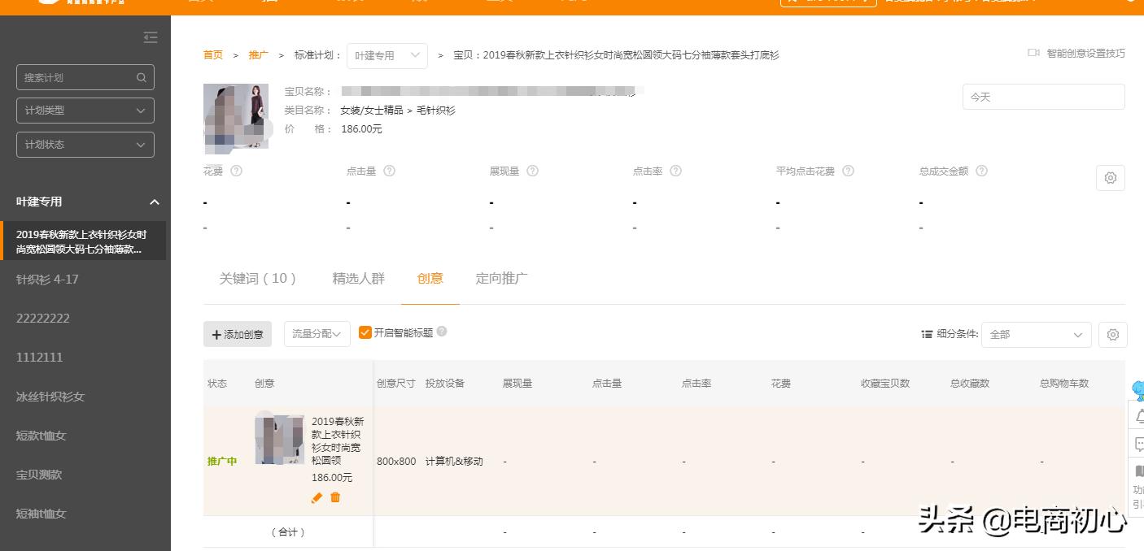Switch to the 精选人群 tab
The width and height of the screenshot is (1144, 551).
(x=359, y=278)
